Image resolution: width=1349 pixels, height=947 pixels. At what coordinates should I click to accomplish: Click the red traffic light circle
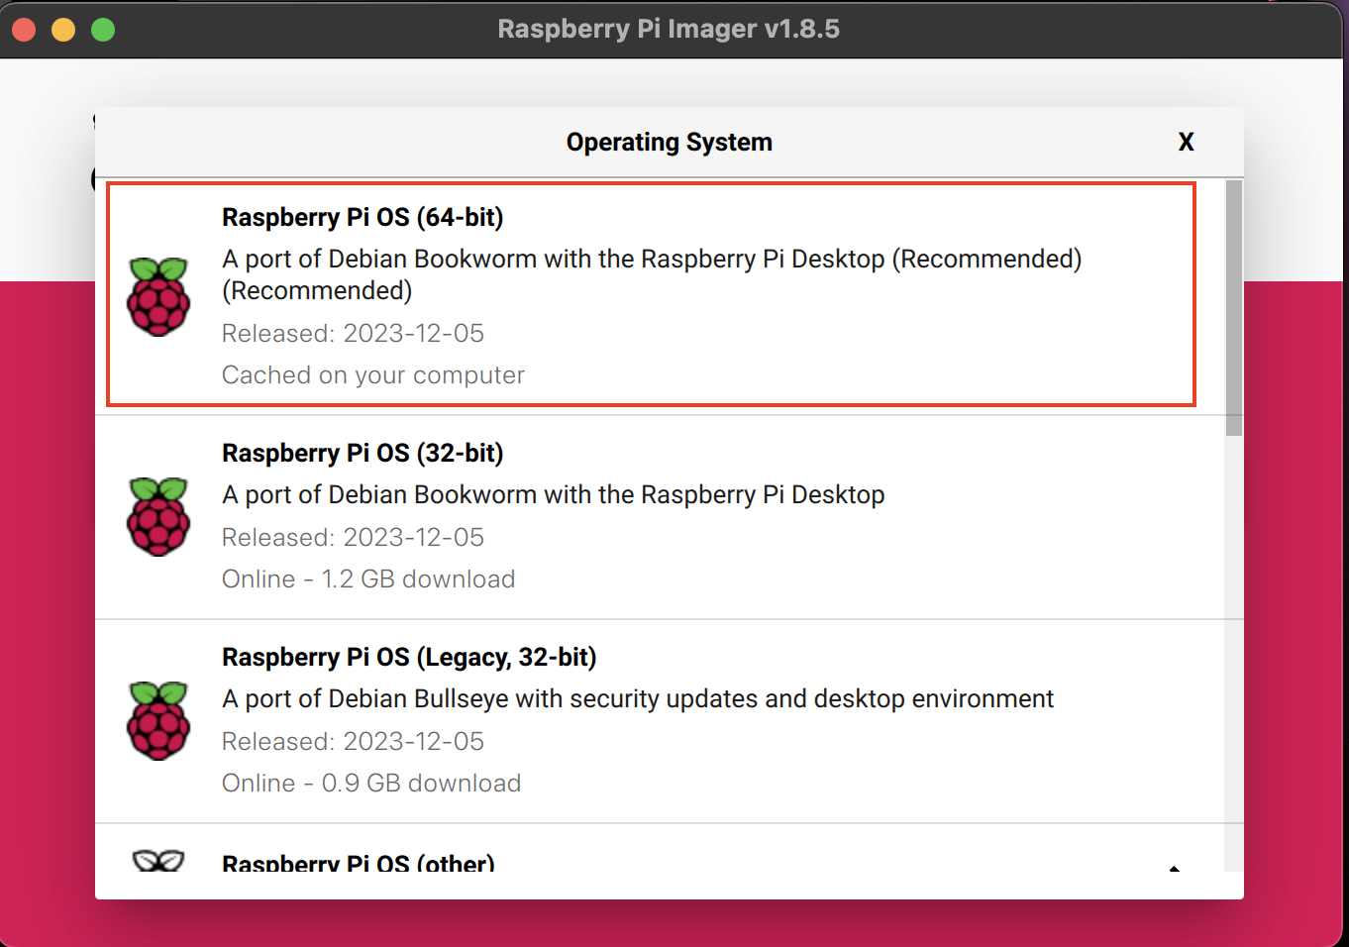pos(23,29)
